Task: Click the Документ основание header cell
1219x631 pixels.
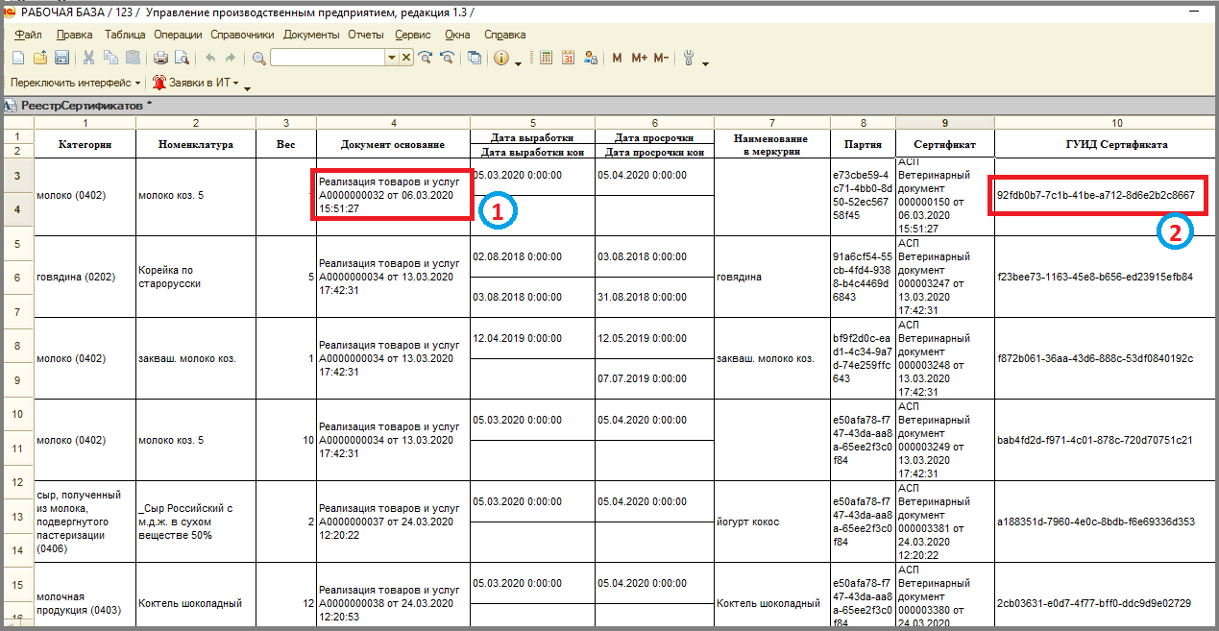Action: pos(394,144)
